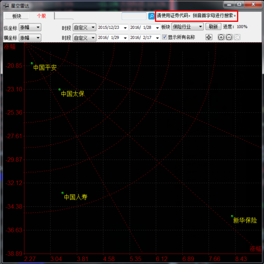The height and width of the screenshot is (264, 264).
Task: Click the 中国平安 green data point
Action: pyautogui.click(x=32, y=64)
